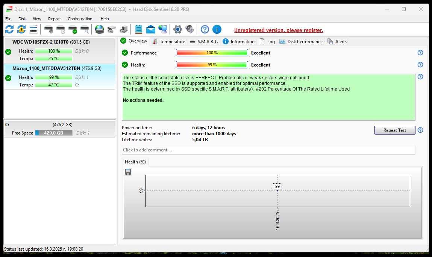432x257 pixels.
Task: Click the disk with gauge test icon
Action: coord(49,29)
